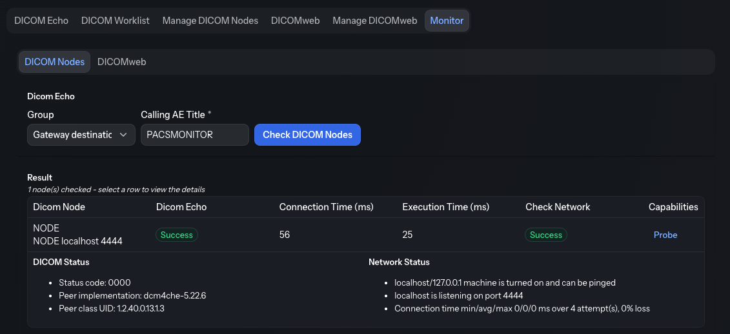This screenshot has height=334, width=730.
Task: Click the Connection time min/avg/max line
Action: [522, 308]
